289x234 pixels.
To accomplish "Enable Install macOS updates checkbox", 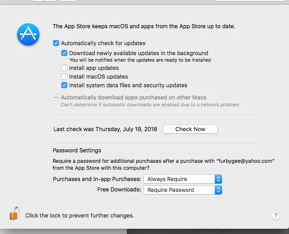I will tap(64, 76).
